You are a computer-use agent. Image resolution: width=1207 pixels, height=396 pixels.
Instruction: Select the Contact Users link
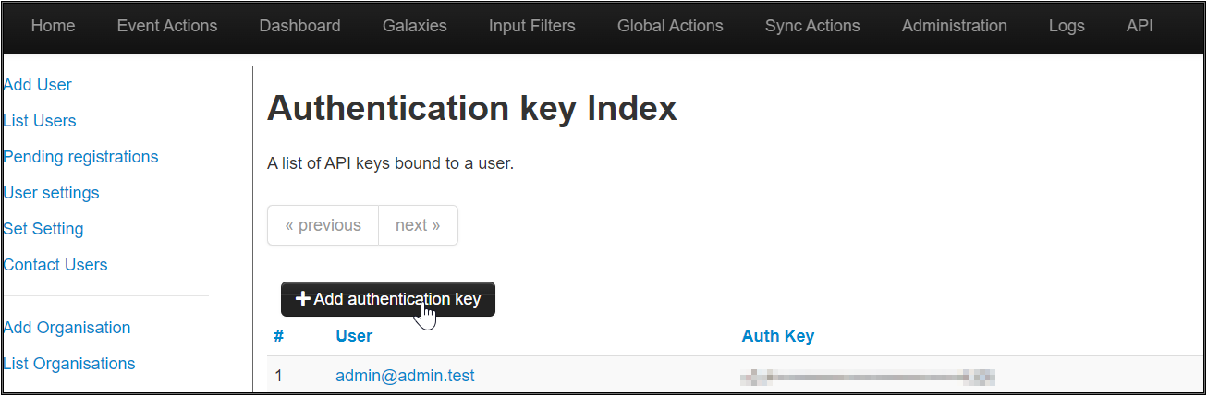click(x=55, y=265)
